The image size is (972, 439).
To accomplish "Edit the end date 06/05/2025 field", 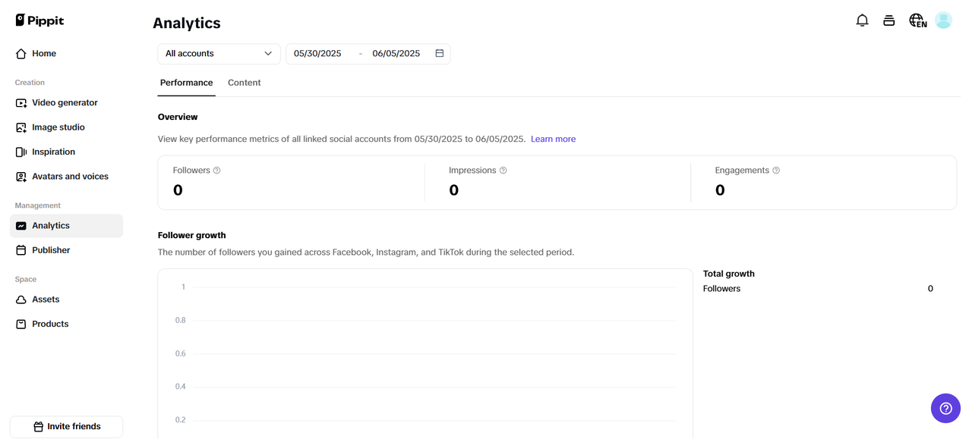I will point(396,54).
